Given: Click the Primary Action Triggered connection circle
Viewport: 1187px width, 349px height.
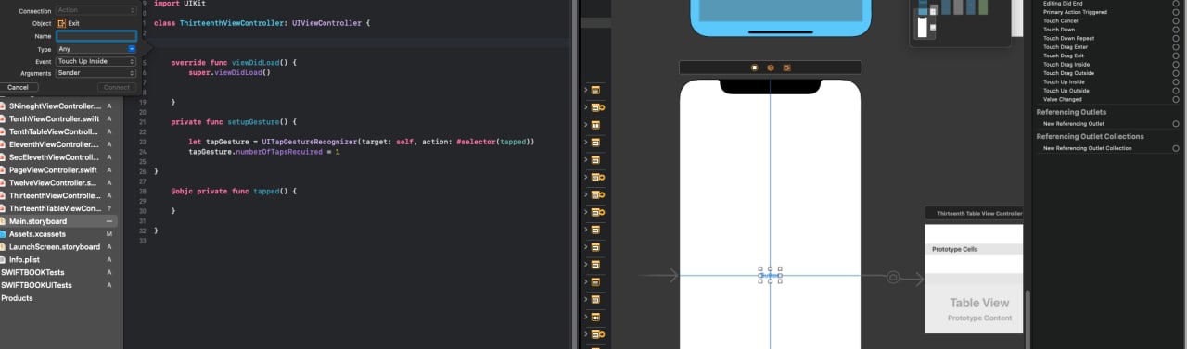Looking at the screenshot, I should click(x=1176, y=11).
